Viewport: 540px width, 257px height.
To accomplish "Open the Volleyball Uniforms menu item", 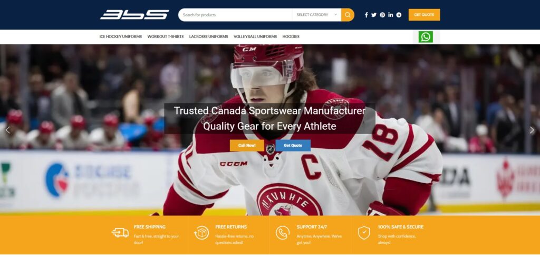I will 255,36.
